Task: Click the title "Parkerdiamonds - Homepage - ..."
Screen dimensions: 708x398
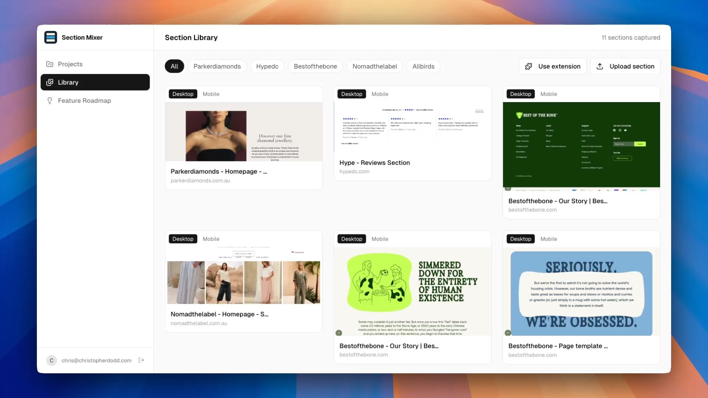Action: coord(219,171)
